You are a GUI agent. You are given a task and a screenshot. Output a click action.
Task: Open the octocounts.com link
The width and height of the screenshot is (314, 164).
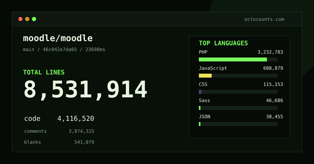point(264,19)
